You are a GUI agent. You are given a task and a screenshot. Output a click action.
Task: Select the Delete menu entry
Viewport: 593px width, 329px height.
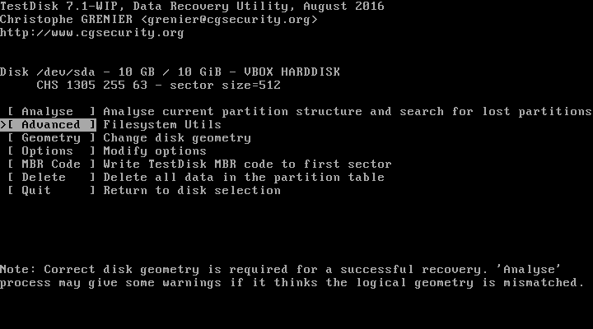point(51,177)
